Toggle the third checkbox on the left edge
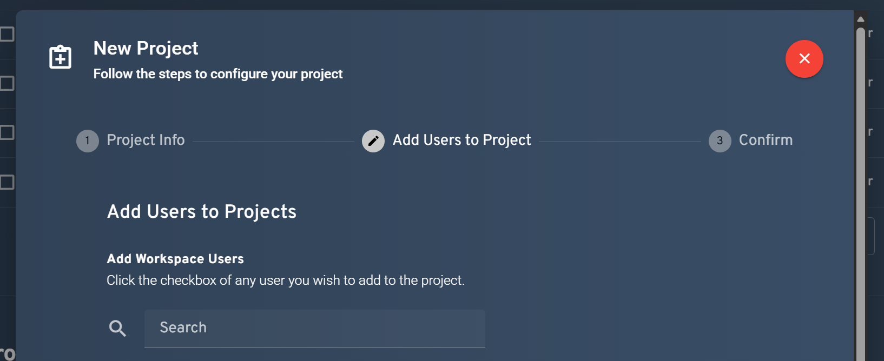 pyautogui.click(x=5, y=132)
